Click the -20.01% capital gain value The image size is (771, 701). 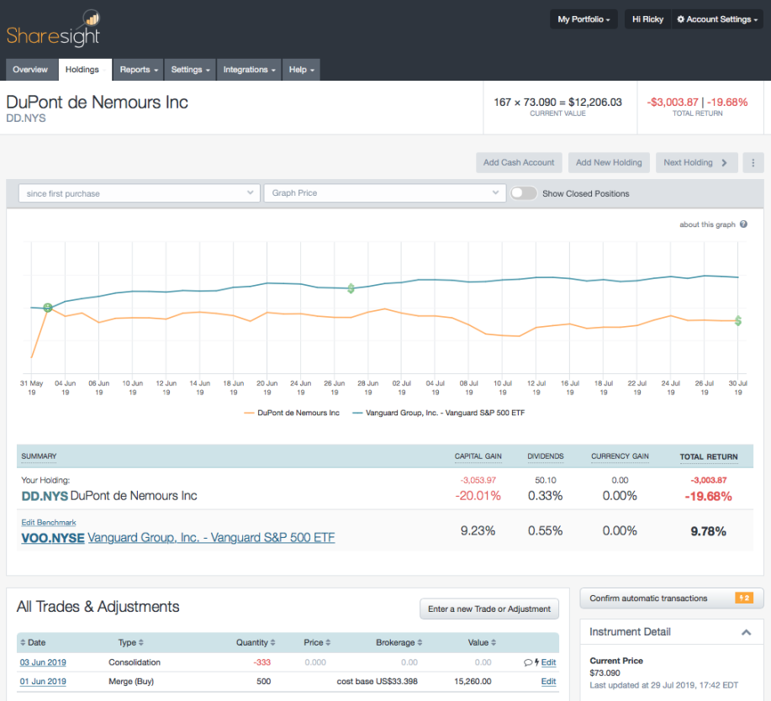478,496
